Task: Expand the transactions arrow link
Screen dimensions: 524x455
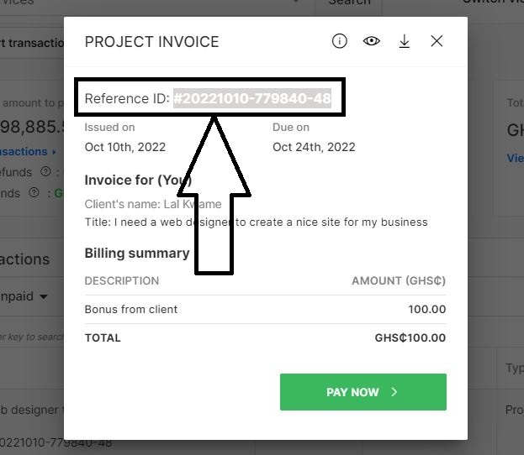Action: 54,152
